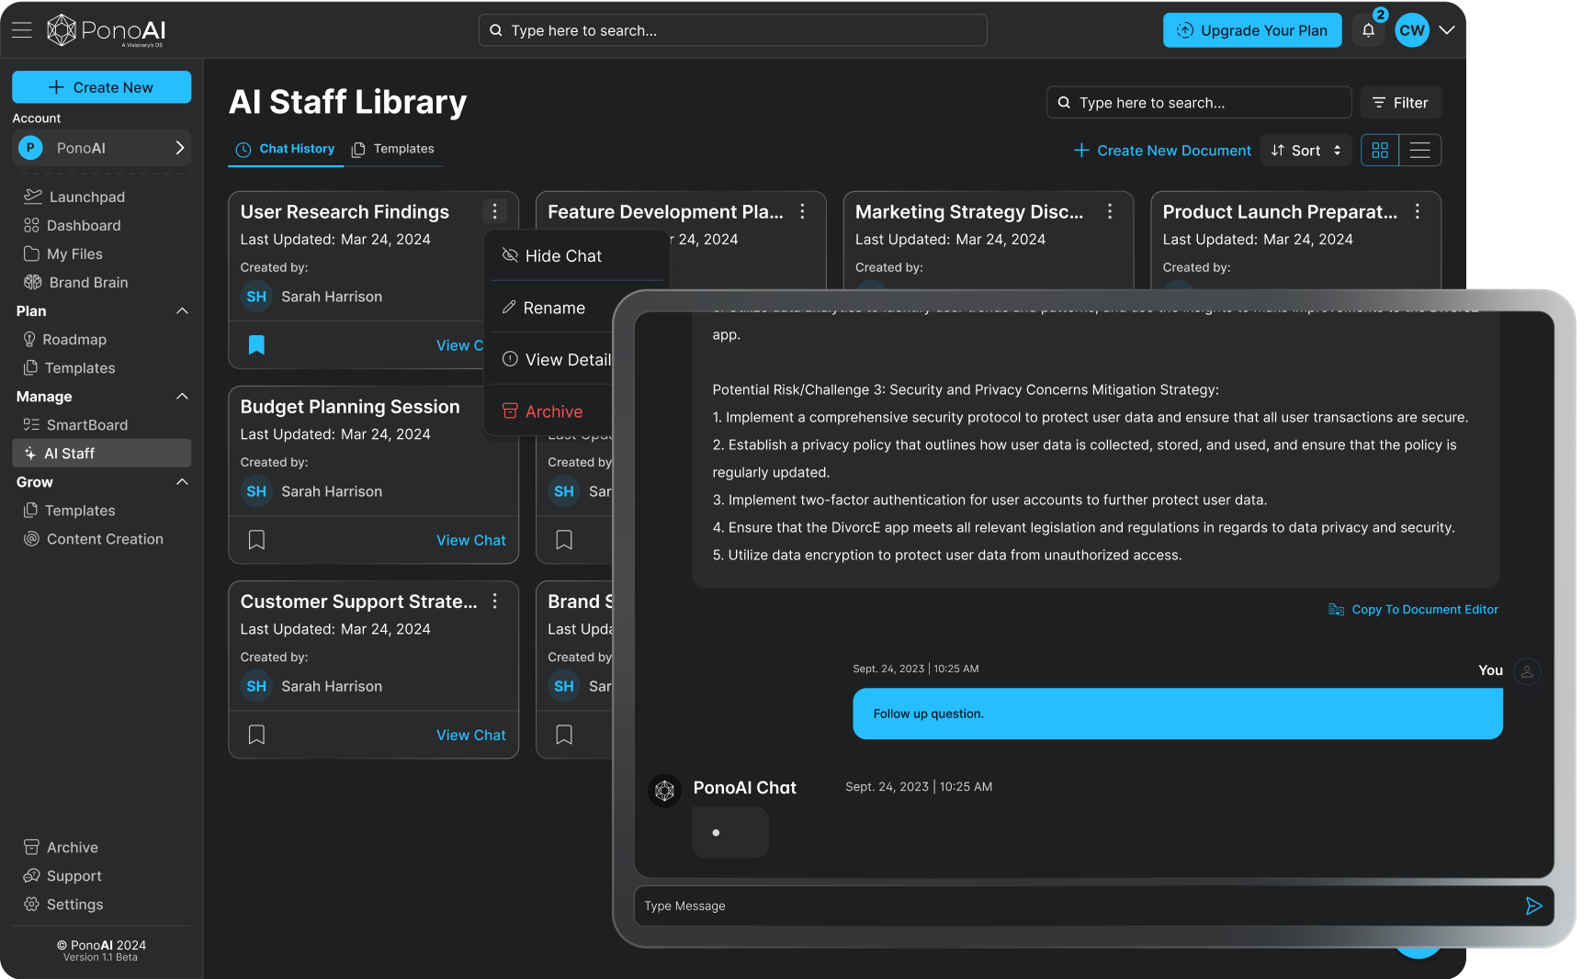The height and width of the screenshot is (979, 1594).
Task: Toggle bookmark on the Brand card
Action: pyautogui.click(x=564, y=734)
